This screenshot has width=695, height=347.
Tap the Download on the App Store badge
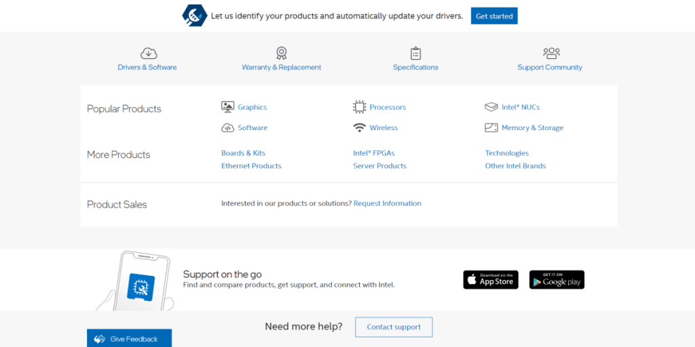[x=491, y=280]
